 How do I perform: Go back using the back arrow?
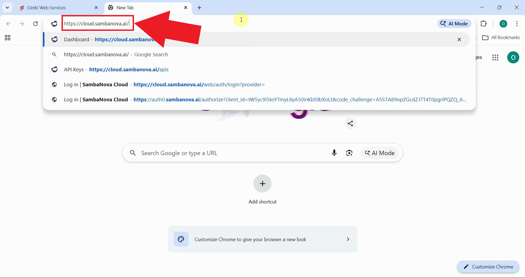tap(9, 24)
